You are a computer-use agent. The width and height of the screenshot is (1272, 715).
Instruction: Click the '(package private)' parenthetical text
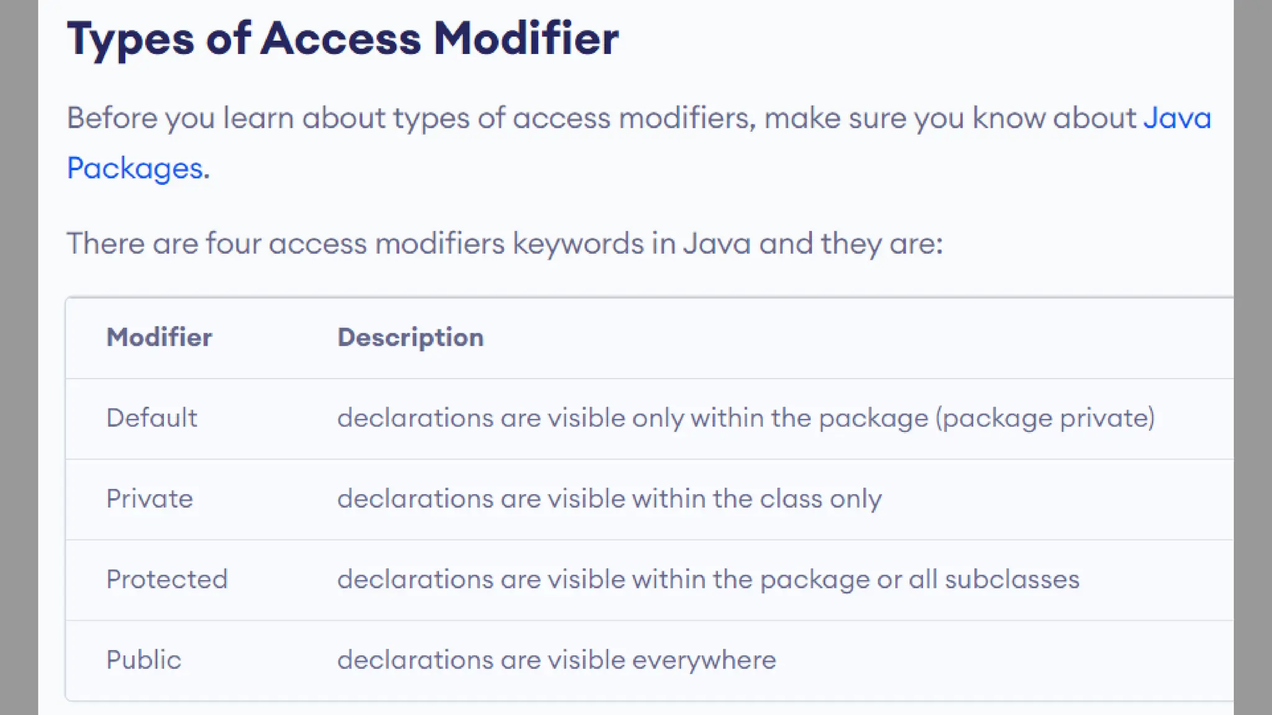tap(1045, 418)
